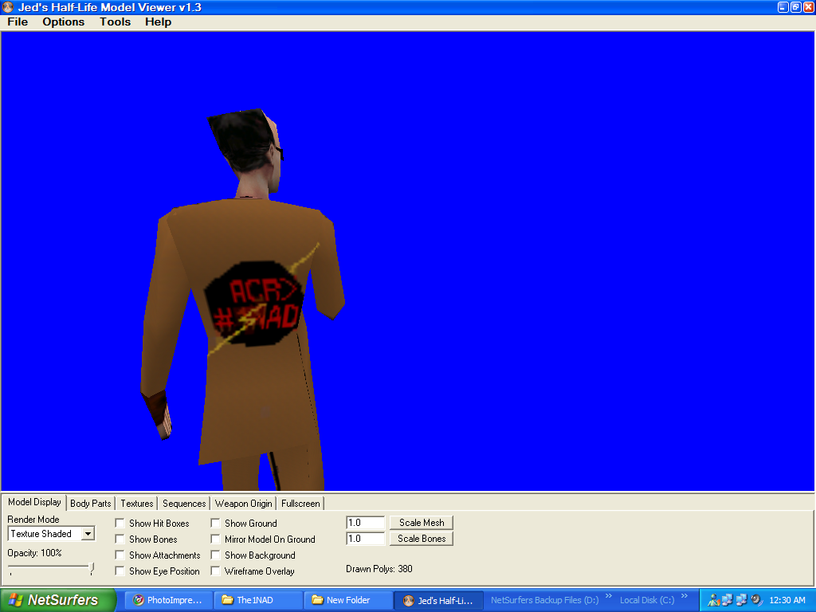Click Jed's Half-Life taskbar button
The image size is (816, 612).
(x=439, y=601)
